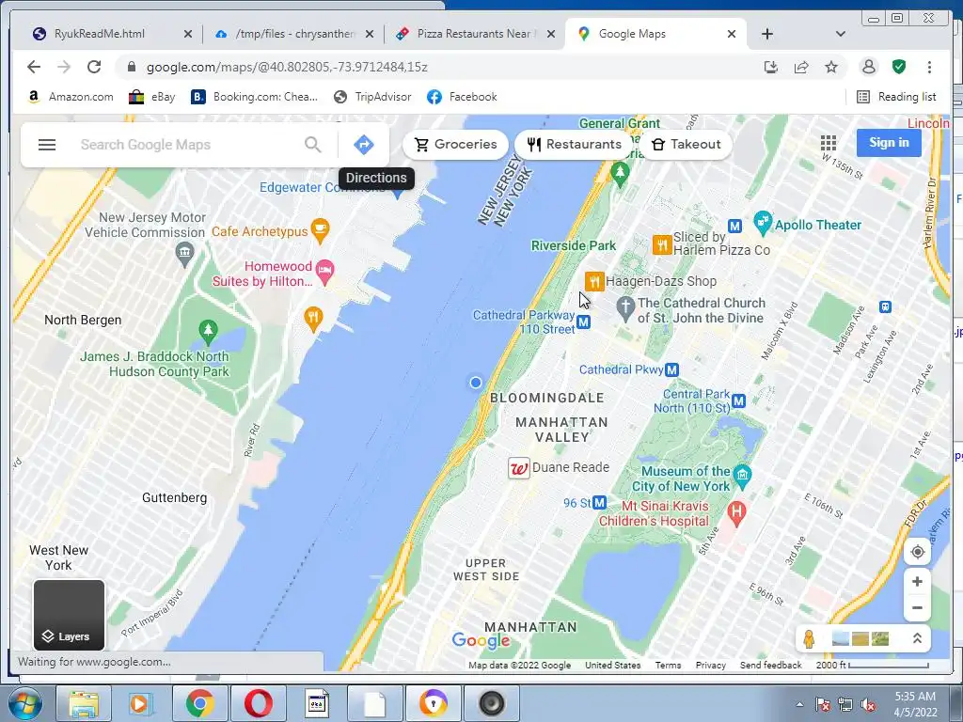Reload the current page

[x=94, y=67]
